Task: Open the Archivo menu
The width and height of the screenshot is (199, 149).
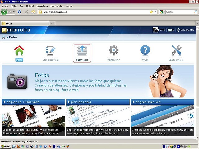Action: coord(5,6)
